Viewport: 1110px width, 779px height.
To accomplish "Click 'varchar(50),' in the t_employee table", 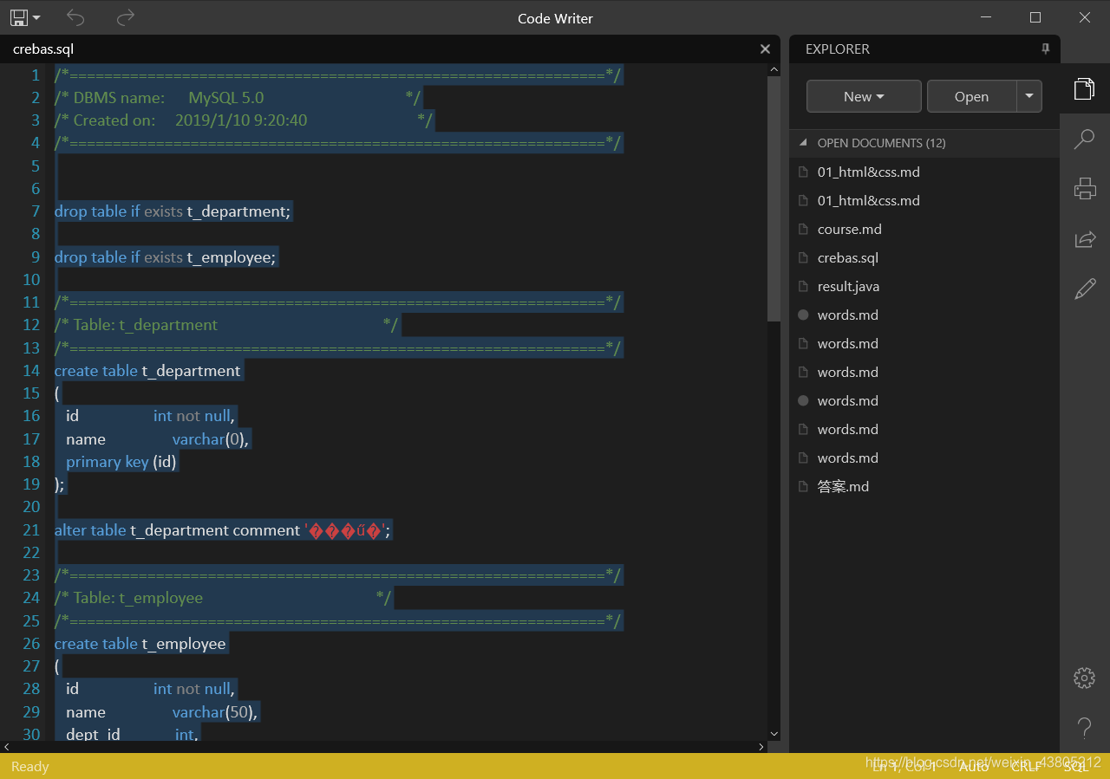I will pyautogui.click(x=215, y=711).
